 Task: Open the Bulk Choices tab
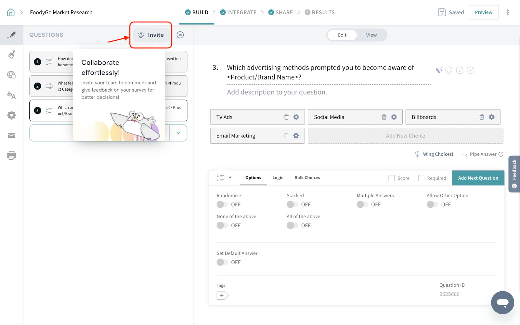coord(307,178)
